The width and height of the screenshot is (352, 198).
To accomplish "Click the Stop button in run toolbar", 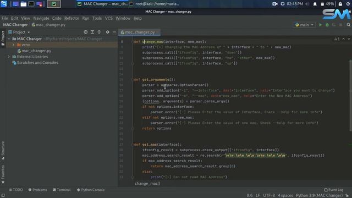I will (x=340, y=25).
